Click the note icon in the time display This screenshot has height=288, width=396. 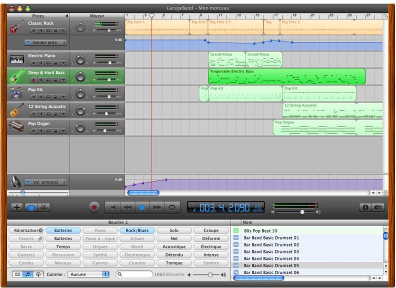[x=194, y=209]
